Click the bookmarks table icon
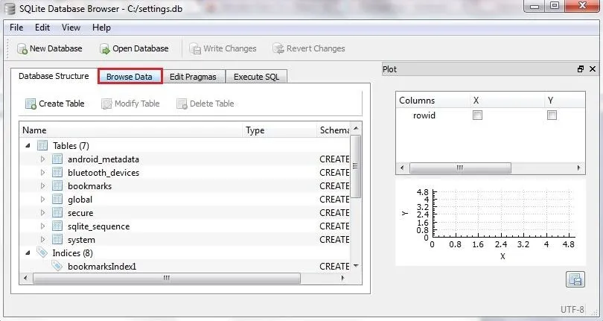The width and height of the screenshot is (603, 321). coord(57,186)
